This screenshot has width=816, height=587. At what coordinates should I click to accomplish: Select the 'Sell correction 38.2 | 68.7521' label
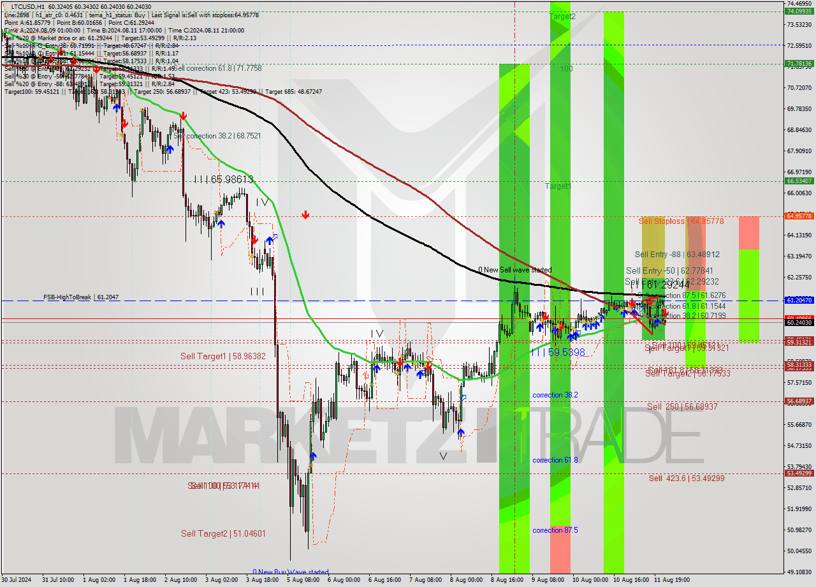(217, 136)
